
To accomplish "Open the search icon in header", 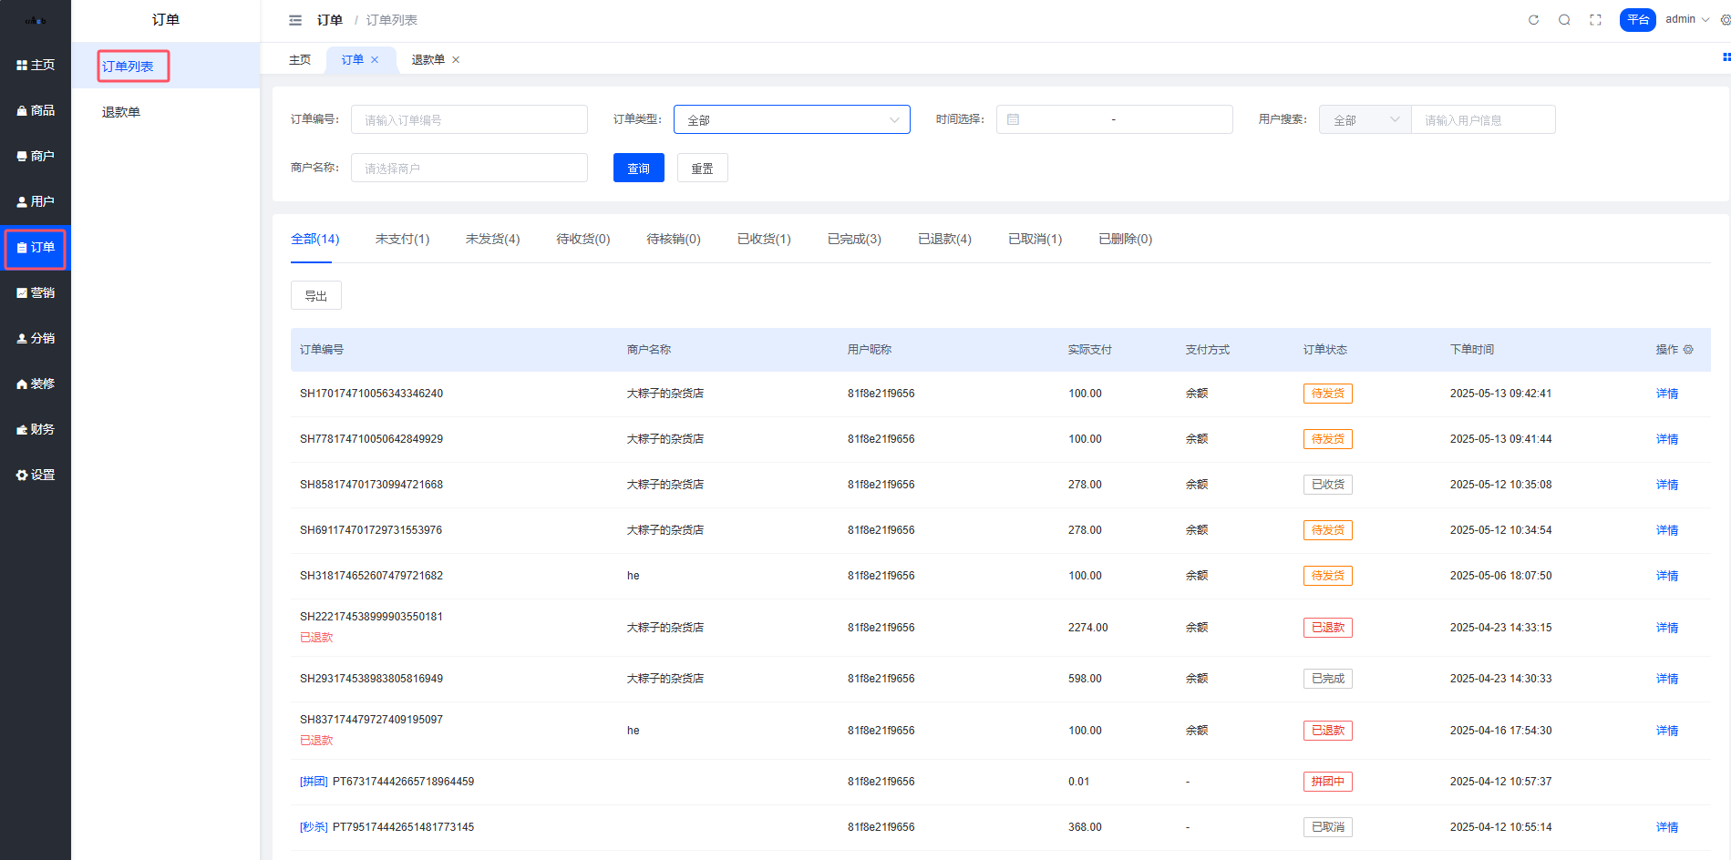I will click(x=1564, y=20).
